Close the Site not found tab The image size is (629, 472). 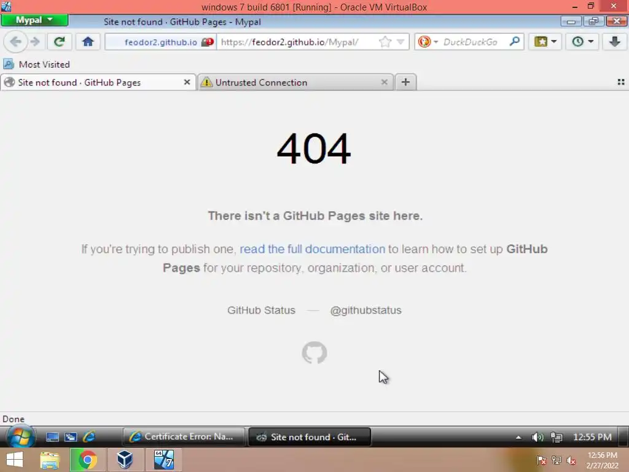(187, 82)
